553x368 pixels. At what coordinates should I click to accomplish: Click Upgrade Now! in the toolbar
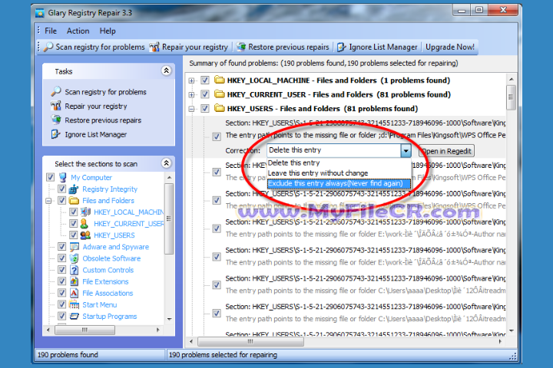[449, 47]
